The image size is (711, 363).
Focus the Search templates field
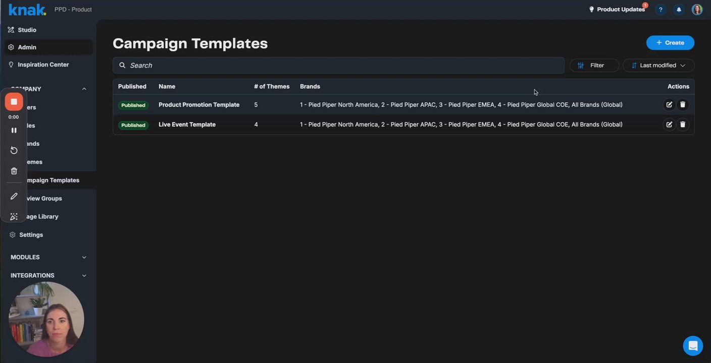click(338, 66)
